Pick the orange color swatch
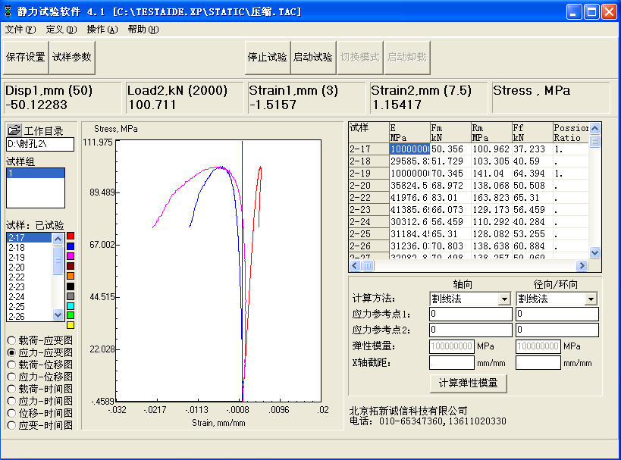The image size is (621, 460). pos(71,276)
